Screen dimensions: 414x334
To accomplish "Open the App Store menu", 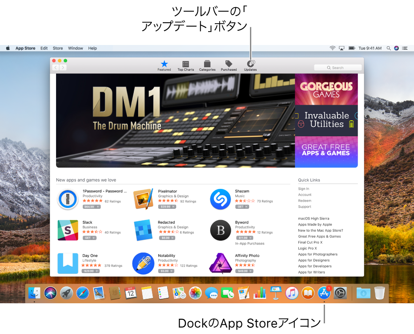I will tap(25, 48).
